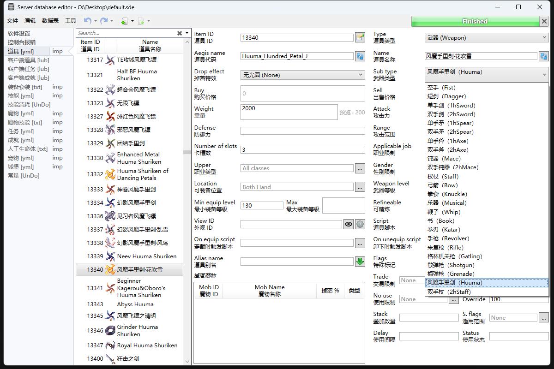554x369 pixels.
Task: Click browse button beside On equip script
Action: pyautogui.click(x=360, y=243)
